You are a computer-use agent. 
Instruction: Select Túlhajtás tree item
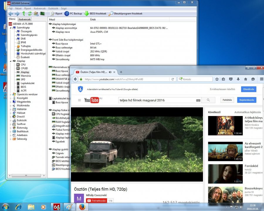tap(26, 46)
